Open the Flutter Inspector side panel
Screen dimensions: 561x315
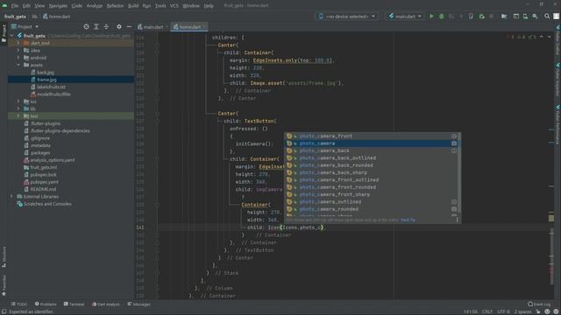[557, 80]
